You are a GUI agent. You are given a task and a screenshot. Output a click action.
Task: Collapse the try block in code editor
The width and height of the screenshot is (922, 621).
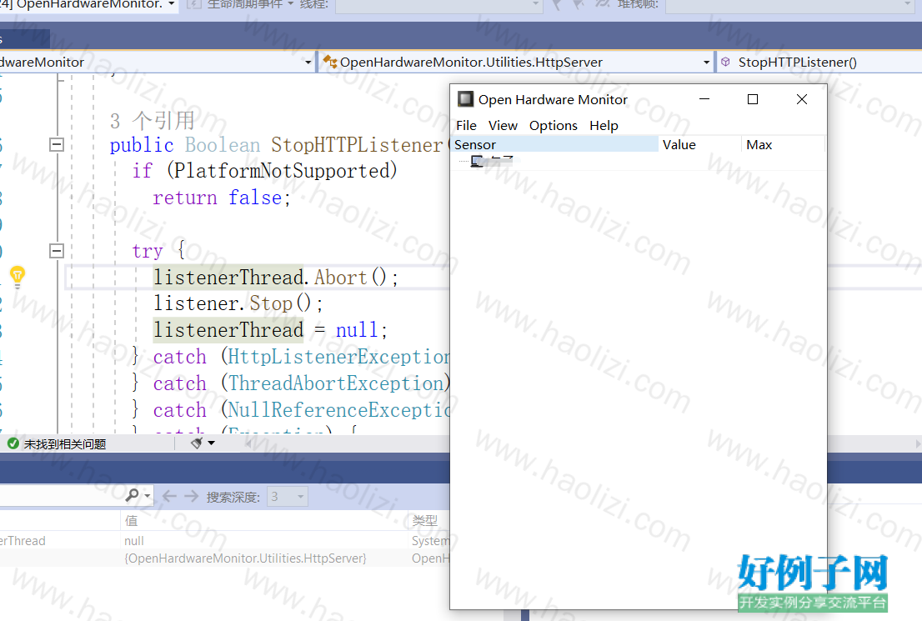pyautogui.click(x=57, y=251)
